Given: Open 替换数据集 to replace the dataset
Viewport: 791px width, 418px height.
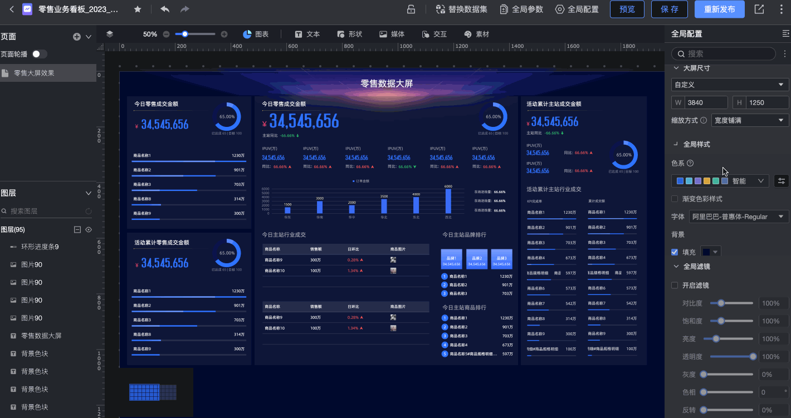Looking at the screenshot, I should 461,9.
